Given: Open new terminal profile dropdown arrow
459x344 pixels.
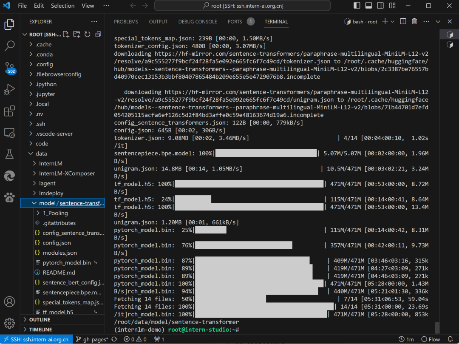Looking at the screenshot, I should (x=393, y=21).
